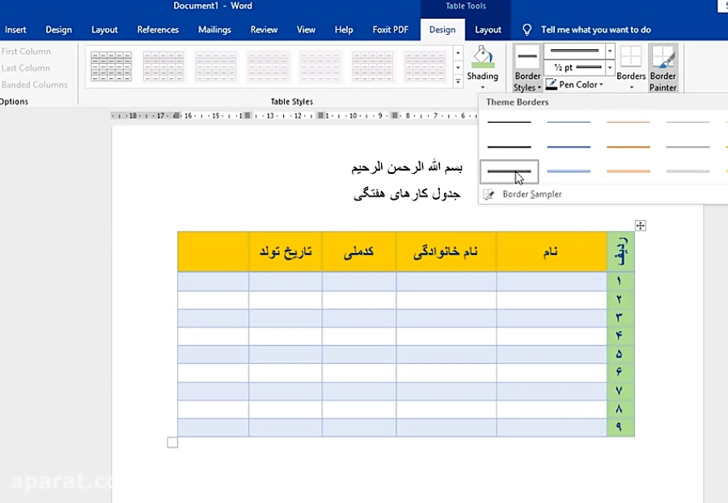Apply the pink-tinted grid table style
This screenshot has height=503, width=728.
click(320, 66)
